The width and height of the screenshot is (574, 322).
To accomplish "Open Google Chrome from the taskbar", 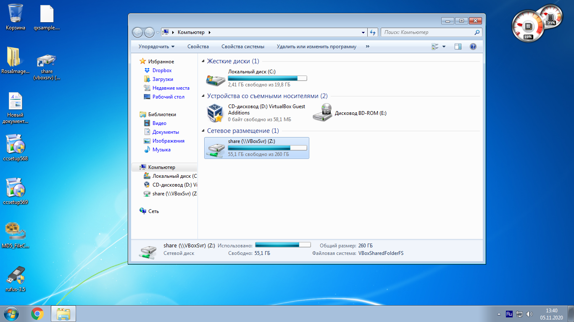I will pos(37,313).
